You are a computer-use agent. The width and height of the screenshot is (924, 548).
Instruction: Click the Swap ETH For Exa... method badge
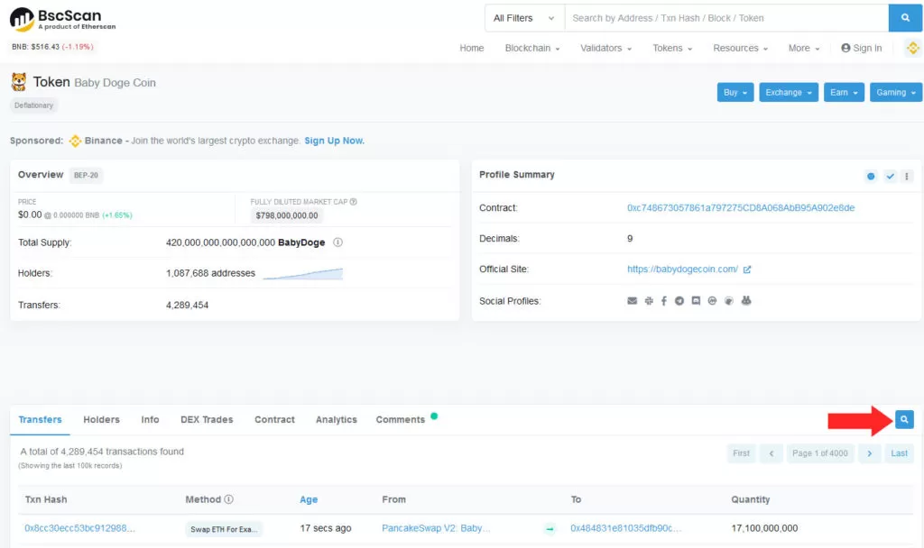point(224,529)
